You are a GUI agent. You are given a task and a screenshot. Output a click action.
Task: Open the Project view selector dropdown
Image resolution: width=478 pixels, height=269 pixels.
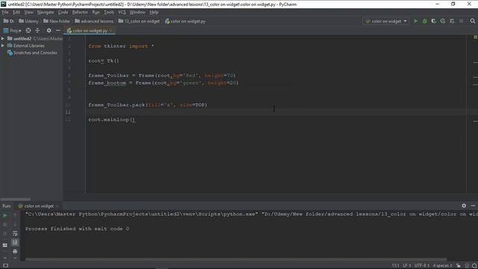12,31
